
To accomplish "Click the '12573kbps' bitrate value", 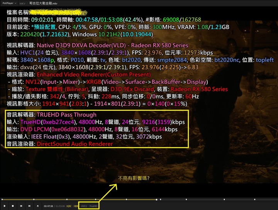I will click(x=198, y=52).
